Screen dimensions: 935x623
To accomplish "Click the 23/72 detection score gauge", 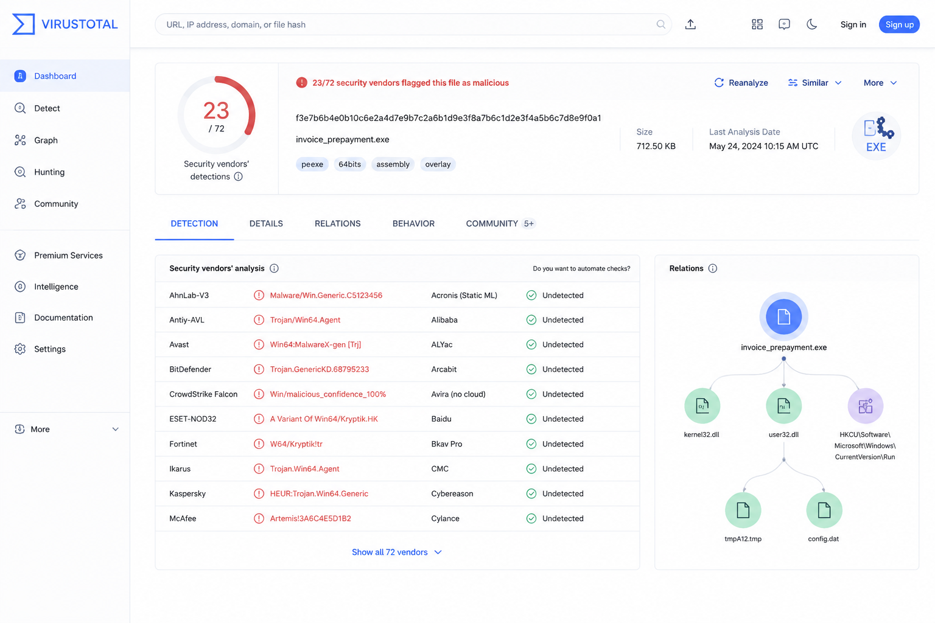I will [x=216, y=115].
